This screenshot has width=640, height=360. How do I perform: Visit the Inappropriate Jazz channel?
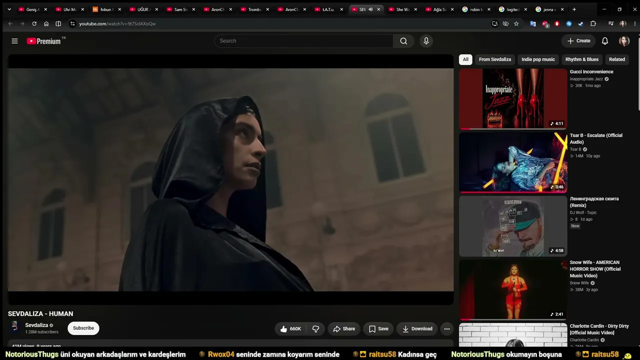click(586, 79)
